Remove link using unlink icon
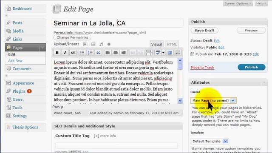The width and height of the screenshot is (272, 153). click(141, 53)
